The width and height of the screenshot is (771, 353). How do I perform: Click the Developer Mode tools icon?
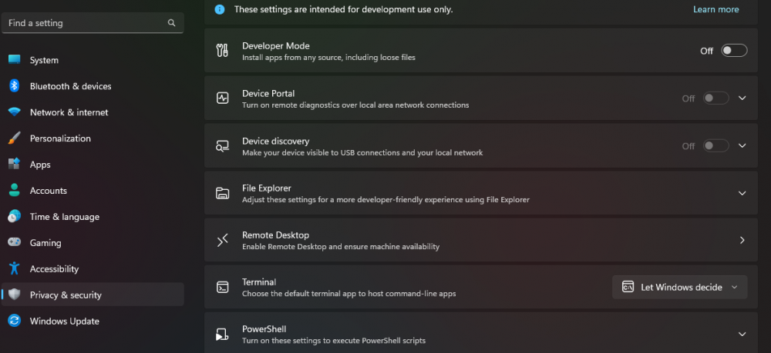222,51
